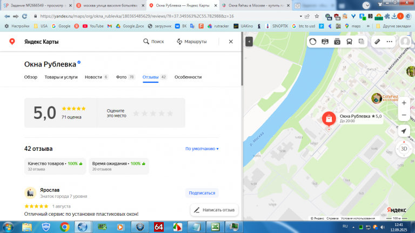Switch to the Особенности tab
This screenshot has height=233, width=415.
point(188,77)
